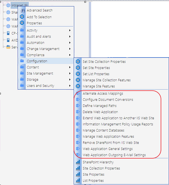The height and width of the screenshot is (185, 169).
Task: Click gear icon beside Set List Properties
Action: (78, 74)
